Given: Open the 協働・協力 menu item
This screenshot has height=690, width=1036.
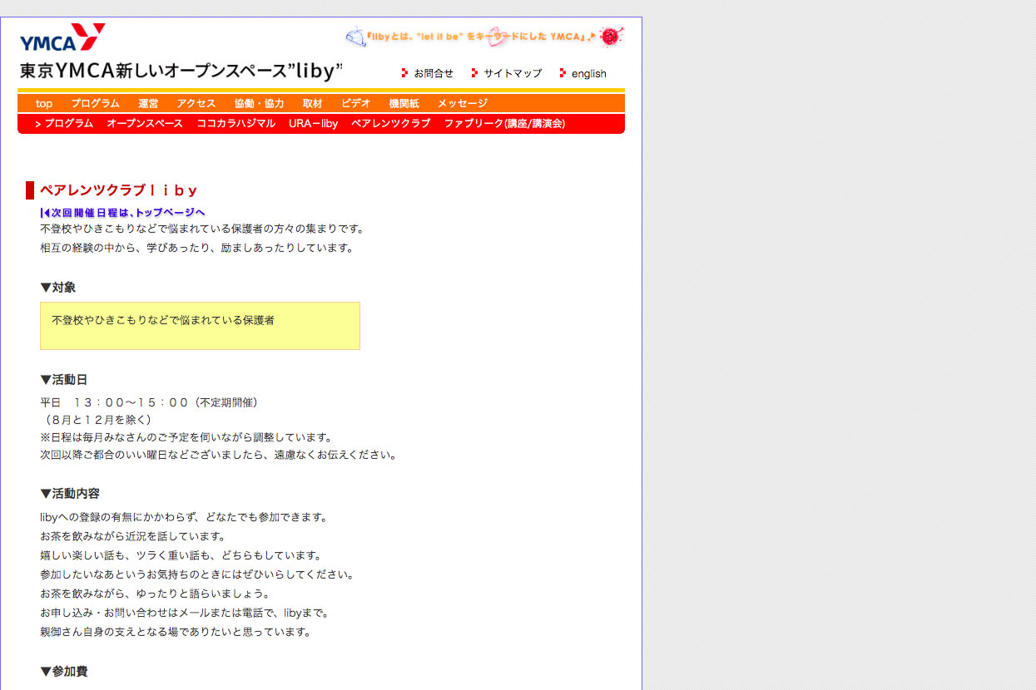Looking at the screenshot, I should point(259,104).
